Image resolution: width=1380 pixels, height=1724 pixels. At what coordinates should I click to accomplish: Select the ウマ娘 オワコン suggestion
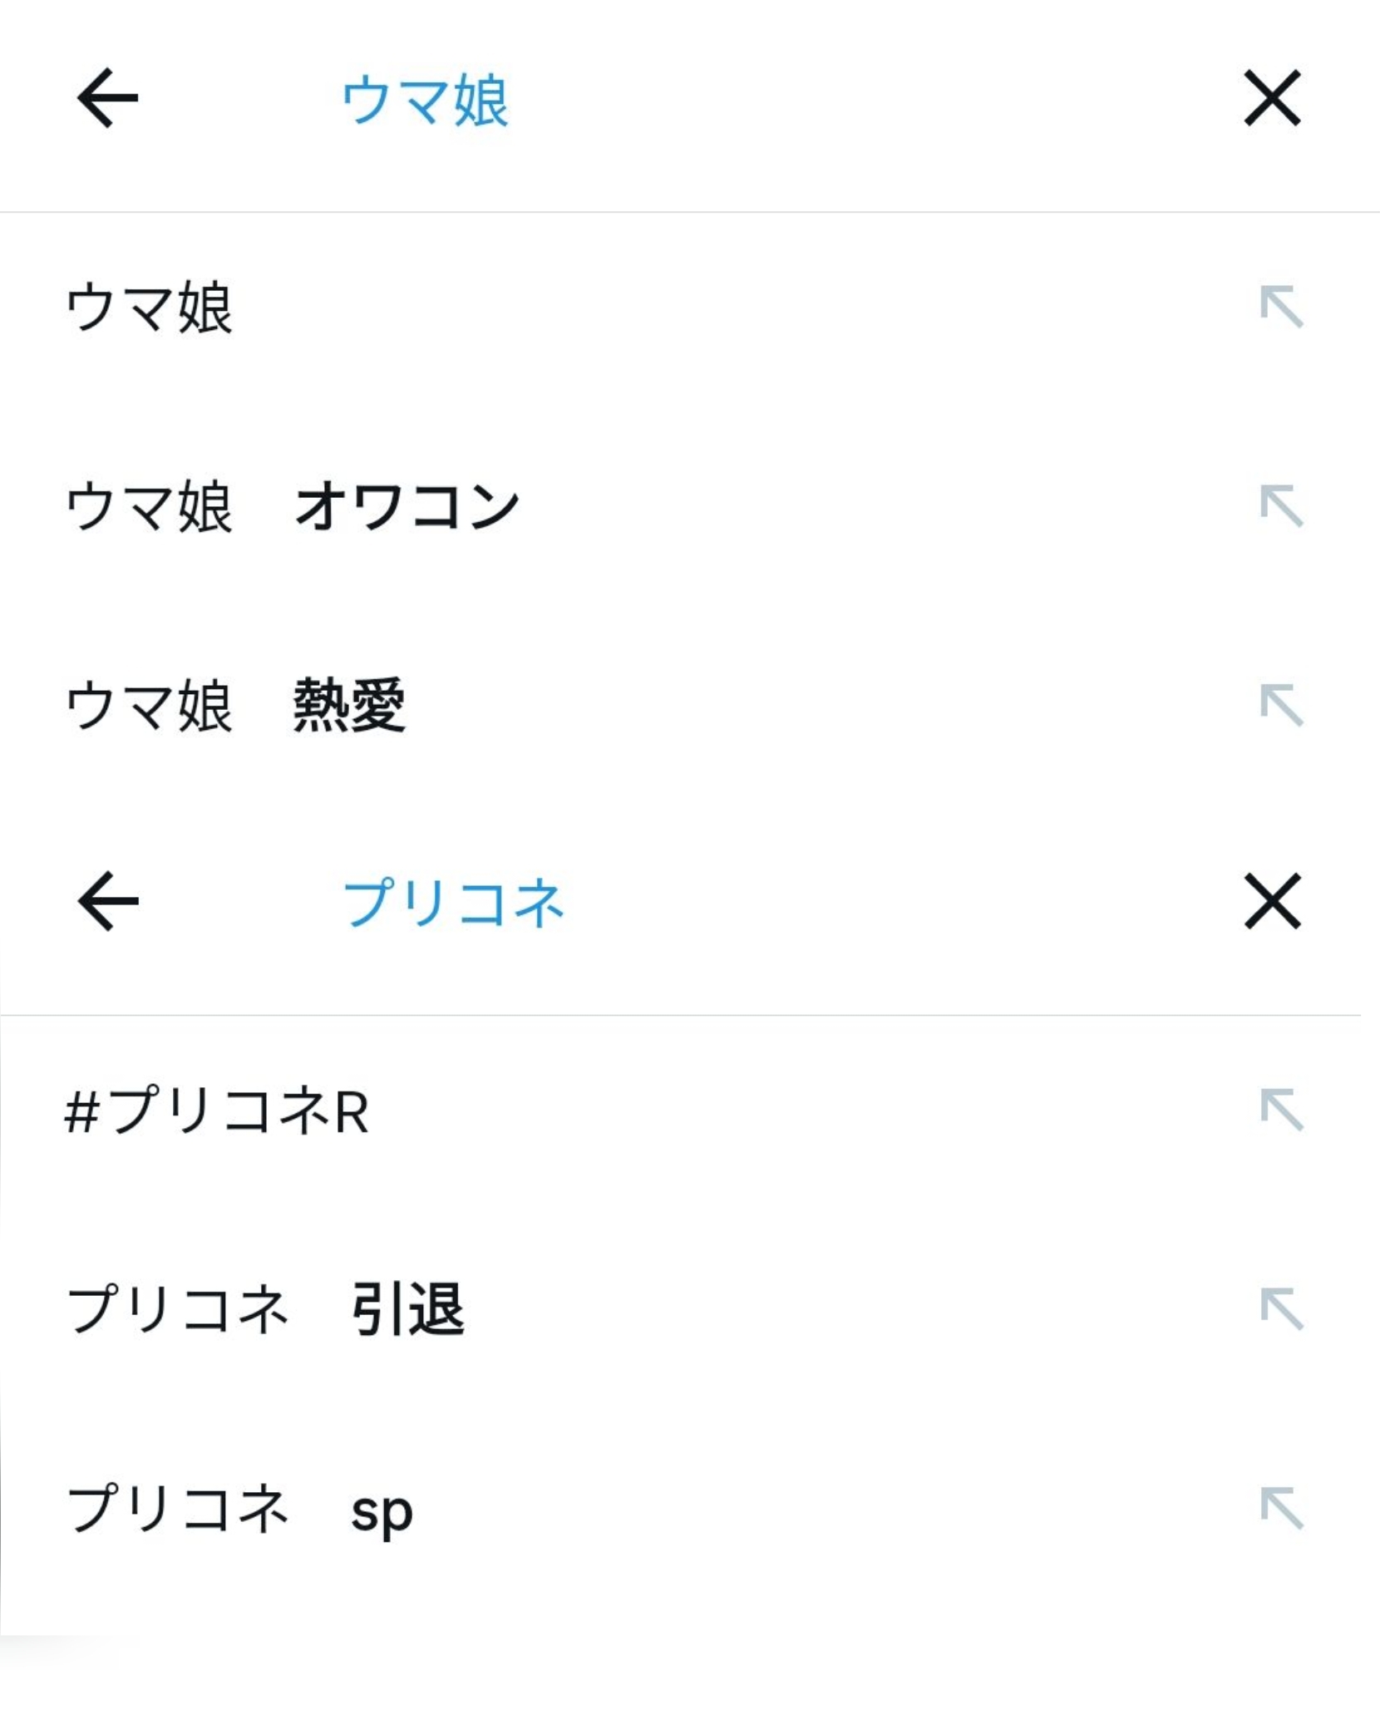tap(292, 507)
